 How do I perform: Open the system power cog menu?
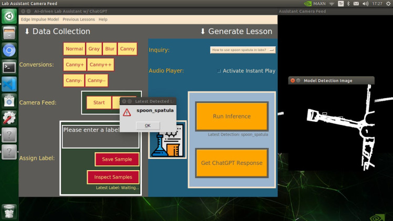[388, 4]
